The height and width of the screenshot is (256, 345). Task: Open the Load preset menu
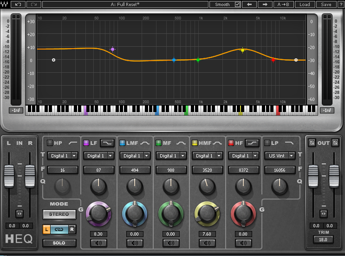point(305,4)
